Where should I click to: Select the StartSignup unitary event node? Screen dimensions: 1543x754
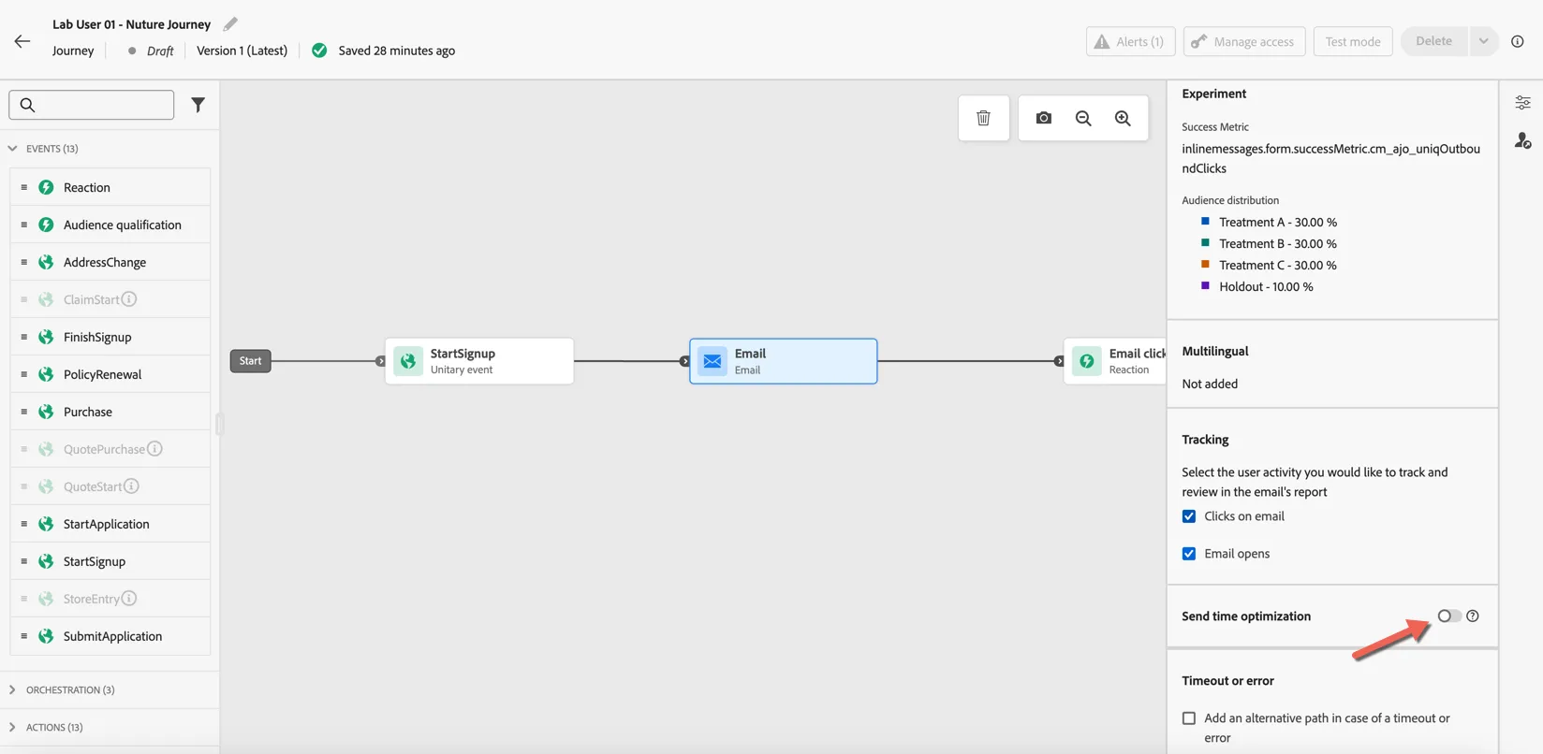click(479, 361)
